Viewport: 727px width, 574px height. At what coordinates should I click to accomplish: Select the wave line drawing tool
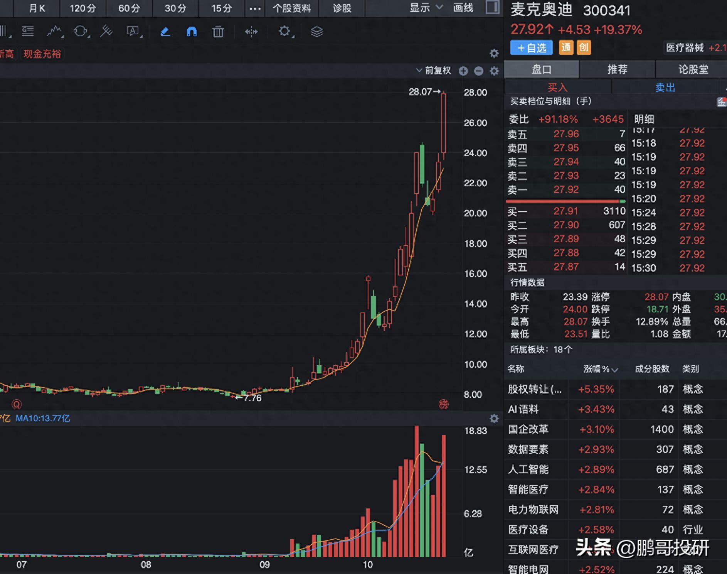(x=54, y=31)
